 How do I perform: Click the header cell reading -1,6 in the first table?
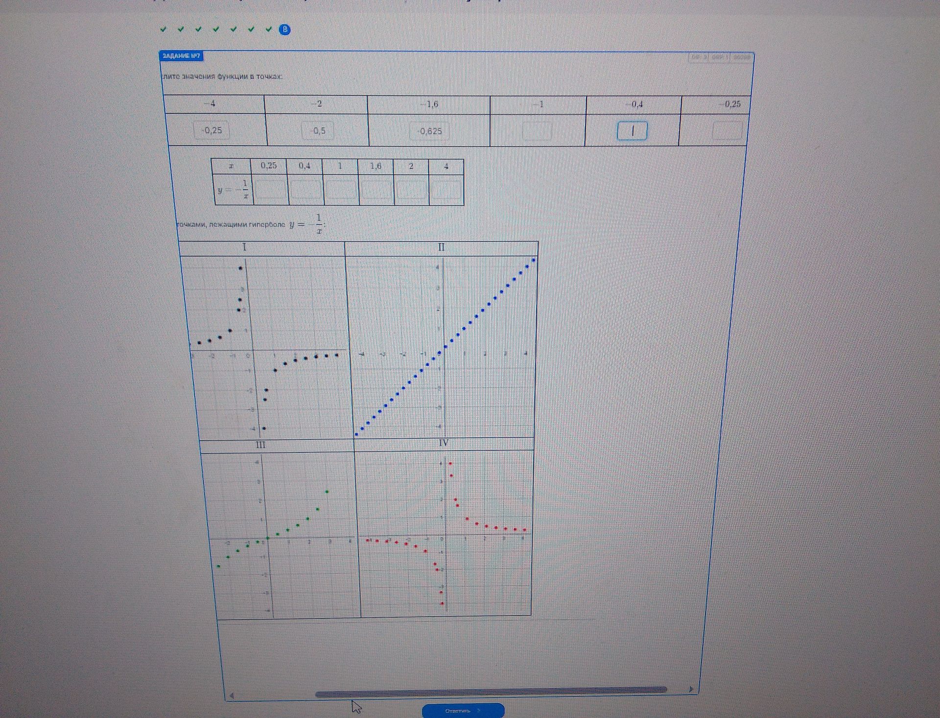pyautogui.click(x=429, y=104)
